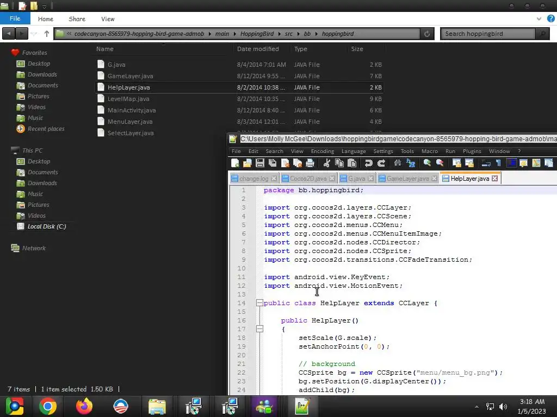Sort files by Date modified column
The width and height of the screenshot is (557, 417).
[x=258, y=49]
